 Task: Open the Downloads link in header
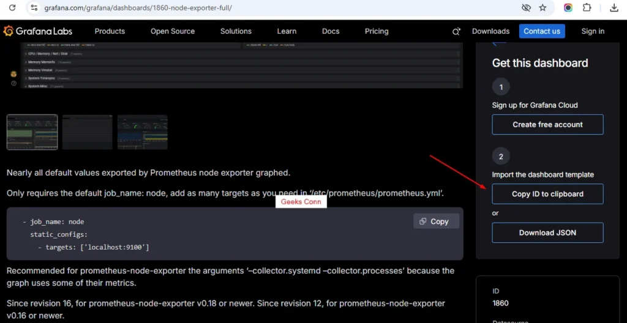click(490, 31)
